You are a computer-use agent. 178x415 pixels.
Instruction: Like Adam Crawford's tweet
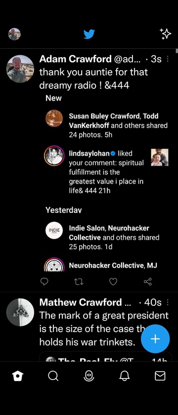(113, 282)
